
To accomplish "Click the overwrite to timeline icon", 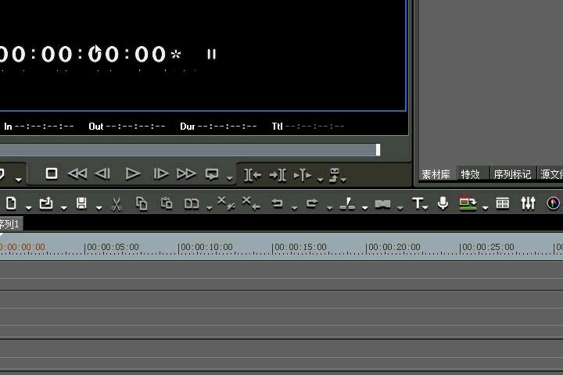I will 336,175.
